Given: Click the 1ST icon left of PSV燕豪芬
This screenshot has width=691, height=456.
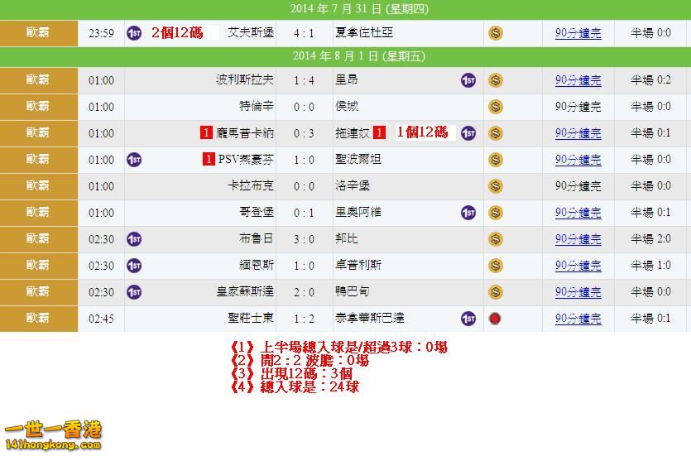Looking at the screenshot, I should (134, 160).
